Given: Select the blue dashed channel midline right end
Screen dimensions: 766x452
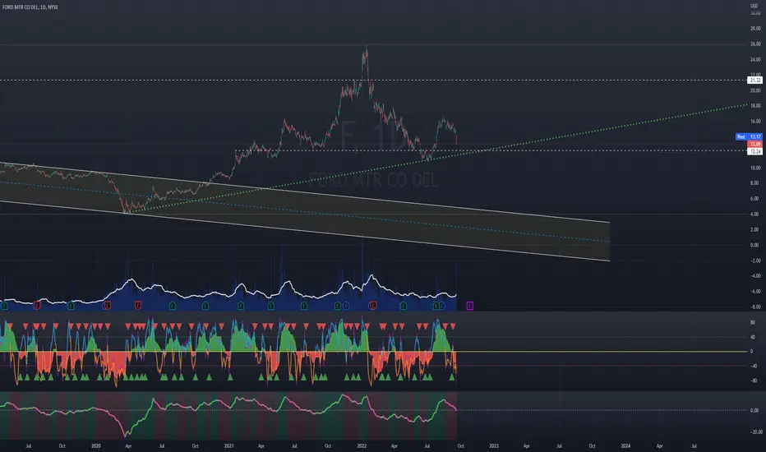Looking at the screenshot, I should coord(607,242).
